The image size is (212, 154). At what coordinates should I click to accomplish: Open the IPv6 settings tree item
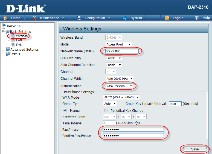point(19,45)
